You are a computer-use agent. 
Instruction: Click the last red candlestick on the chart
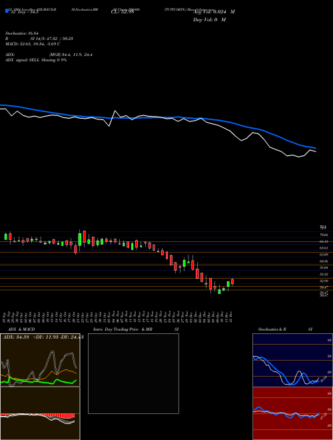[232, 282]
